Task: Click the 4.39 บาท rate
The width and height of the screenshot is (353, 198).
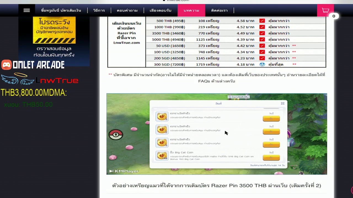Action: pos(245,40)
